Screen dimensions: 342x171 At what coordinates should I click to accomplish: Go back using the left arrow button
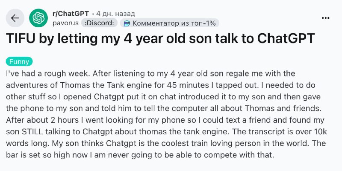15,18
